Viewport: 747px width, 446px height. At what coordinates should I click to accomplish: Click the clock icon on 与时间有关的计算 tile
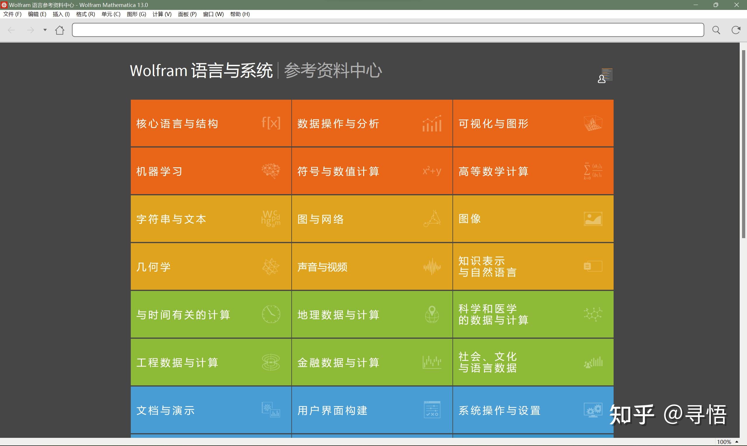pyautogui.click(x=271, y=314)
